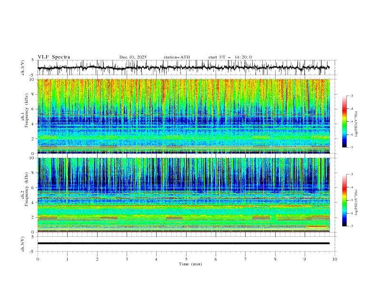The image size is (377, 291).
Task: Click the "4" tick on ch.1 frequency axis
Action: [34, 124]
